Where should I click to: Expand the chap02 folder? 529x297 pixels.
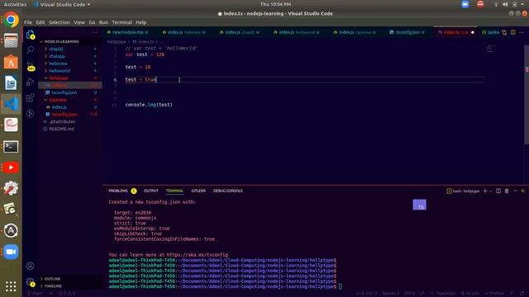pos(55,49)
